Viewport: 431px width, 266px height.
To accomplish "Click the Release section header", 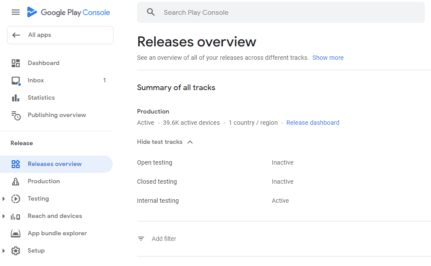I will (x=22, y=143).
